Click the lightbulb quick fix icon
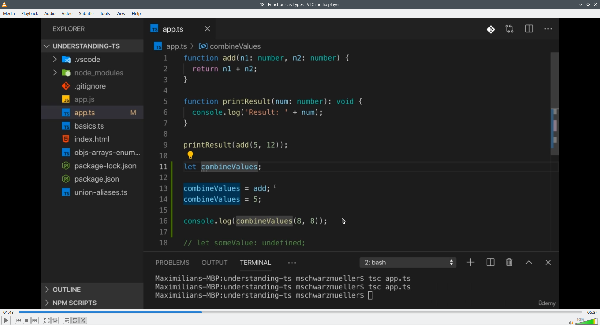 [x=191, y=155]
